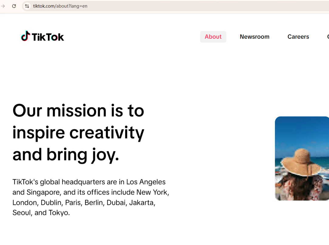Click the TikTok wordmark in header
The width and height of the screenshot is (329, 245).
[x=48, y=37]
